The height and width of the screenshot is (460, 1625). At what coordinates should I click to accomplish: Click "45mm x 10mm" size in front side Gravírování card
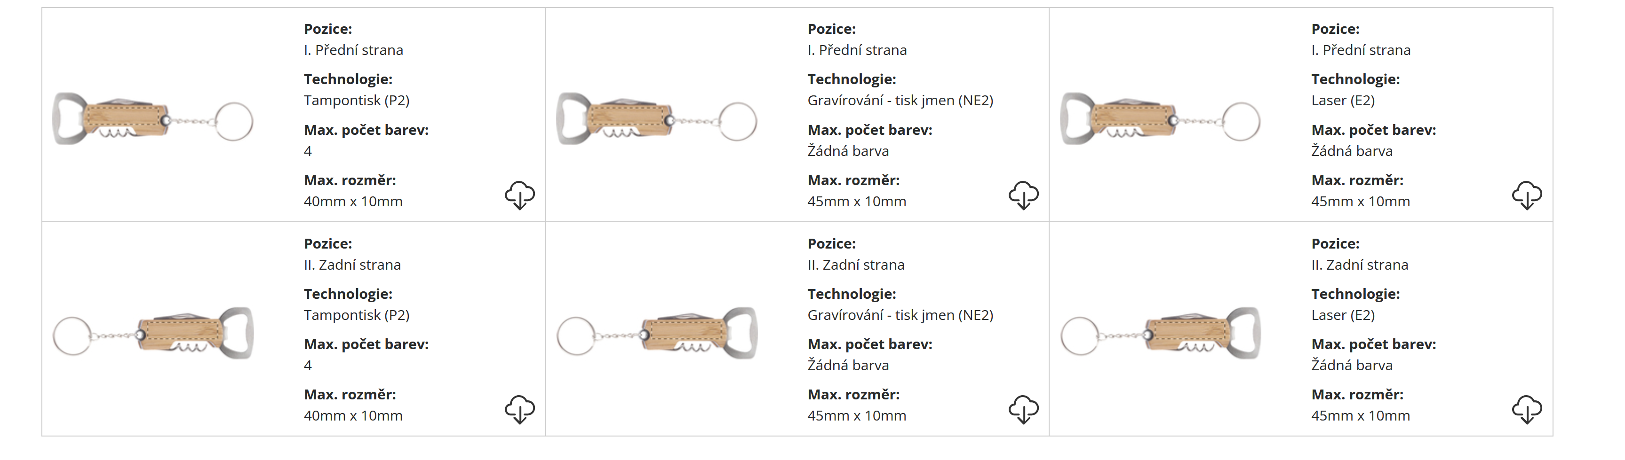coord(857,202)
